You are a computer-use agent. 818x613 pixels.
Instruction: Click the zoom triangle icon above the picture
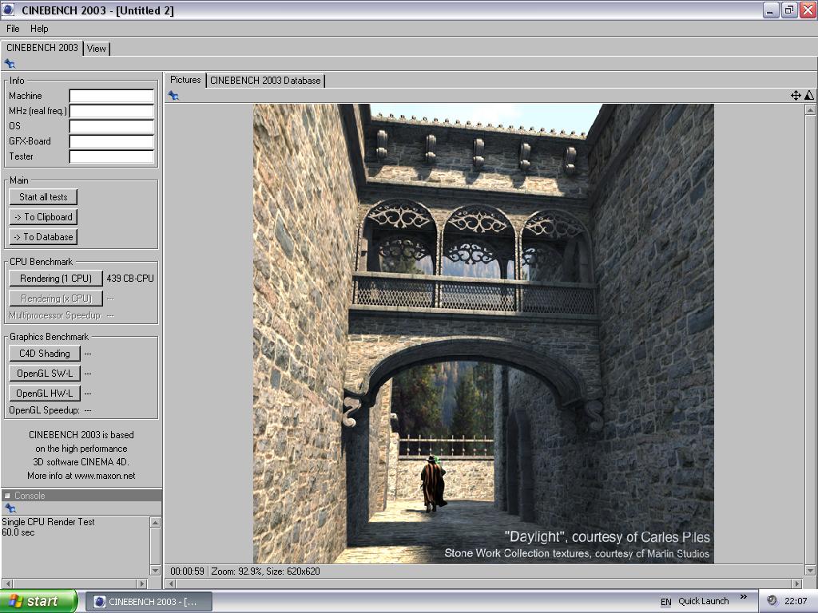tap(808, 96)
